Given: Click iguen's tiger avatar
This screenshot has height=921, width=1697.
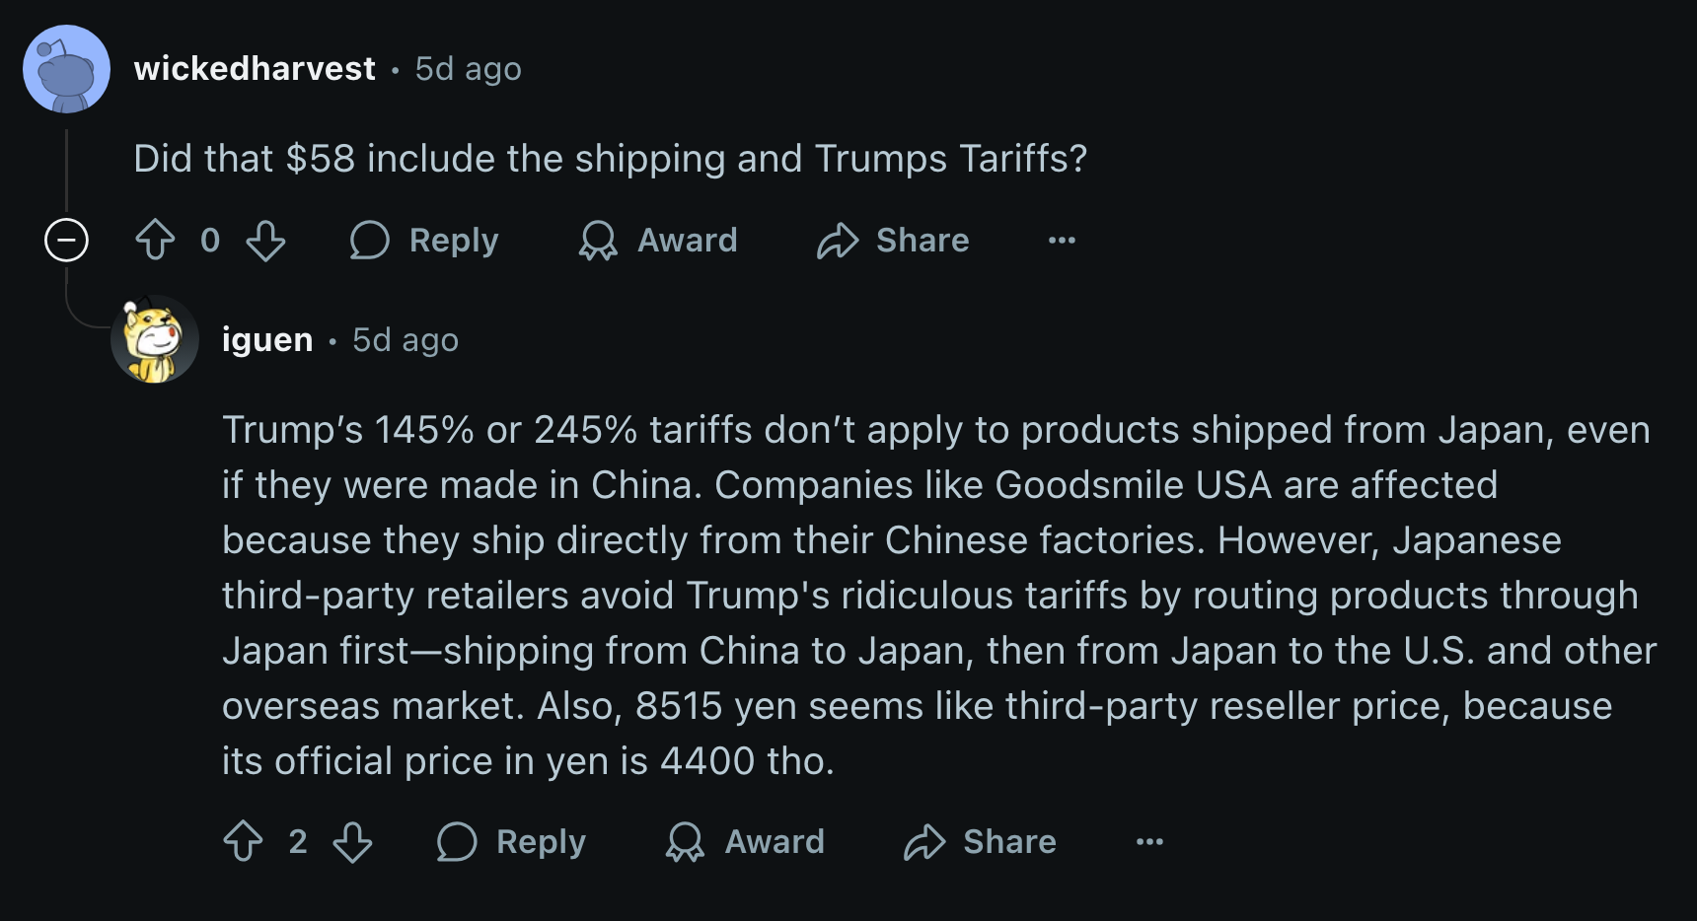Looking at the screenshot, I should coord(155,339).
